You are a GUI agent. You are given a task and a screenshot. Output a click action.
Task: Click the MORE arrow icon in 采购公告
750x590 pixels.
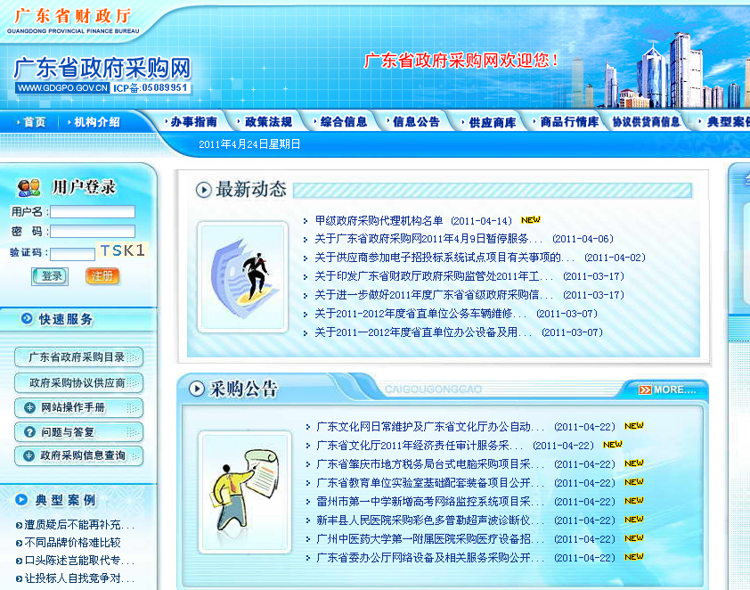coord(645,390)
